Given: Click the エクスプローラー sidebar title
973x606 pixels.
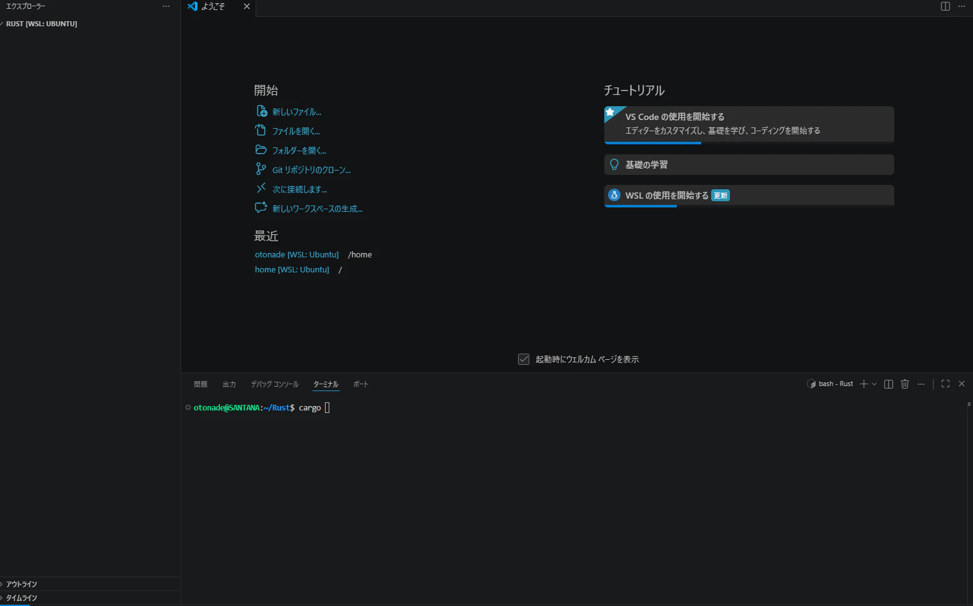Looking at the screenshot, I should coord(26,6).
